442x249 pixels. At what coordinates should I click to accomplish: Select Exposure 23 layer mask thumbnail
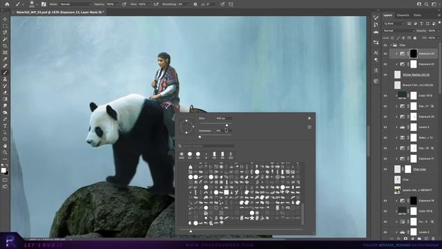[x=413, y=54]
